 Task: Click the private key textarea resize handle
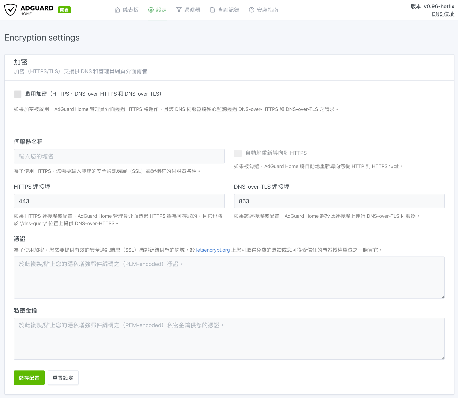pyautogui.click(x=443, y=358)
